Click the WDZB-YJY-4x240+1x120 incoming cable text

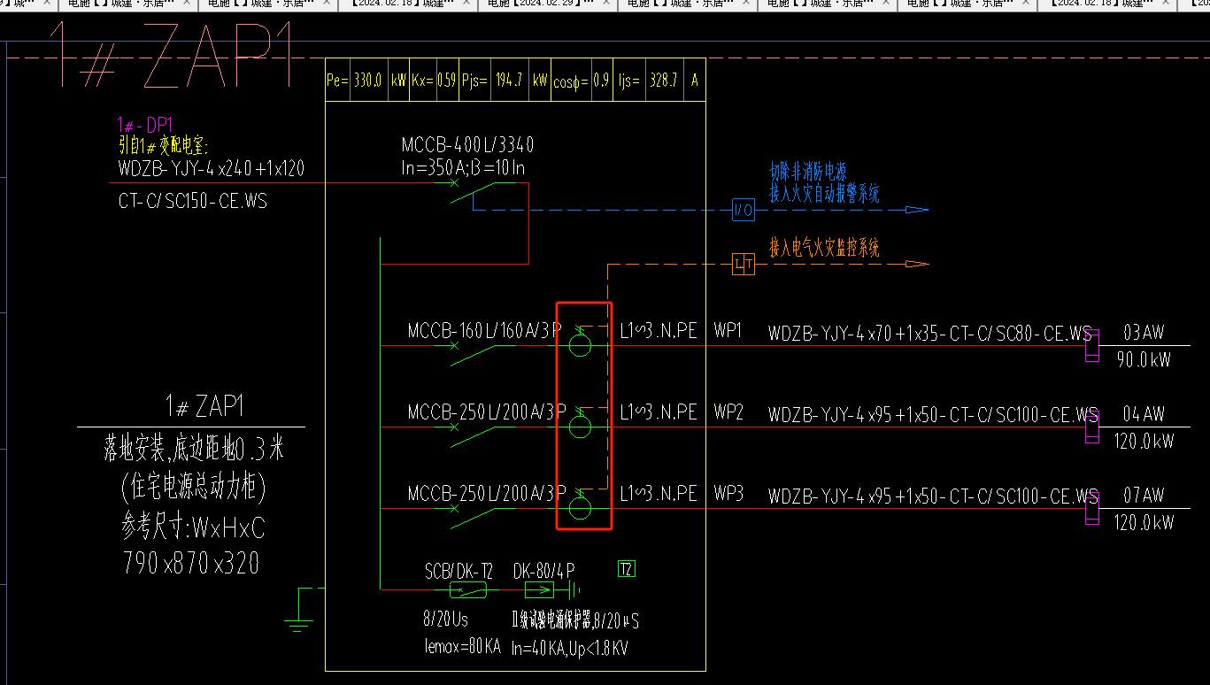click(x=212, y=168)
